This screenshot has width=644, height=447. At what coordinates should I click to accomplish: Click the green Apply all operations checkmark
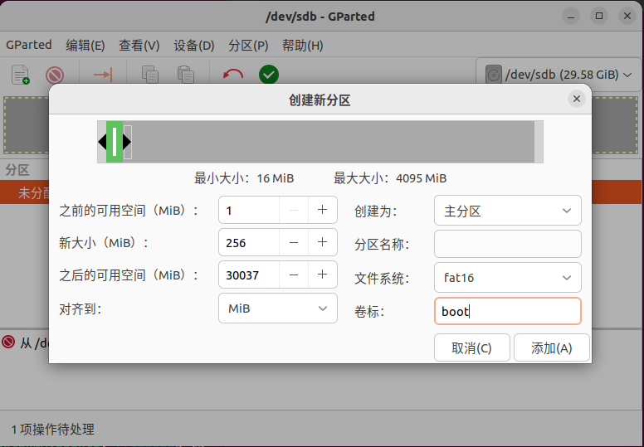268,75
